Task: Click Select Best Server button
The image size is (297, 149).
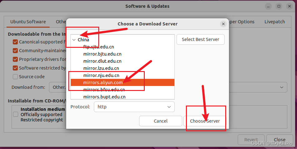Action: click(x=200, y=39)
